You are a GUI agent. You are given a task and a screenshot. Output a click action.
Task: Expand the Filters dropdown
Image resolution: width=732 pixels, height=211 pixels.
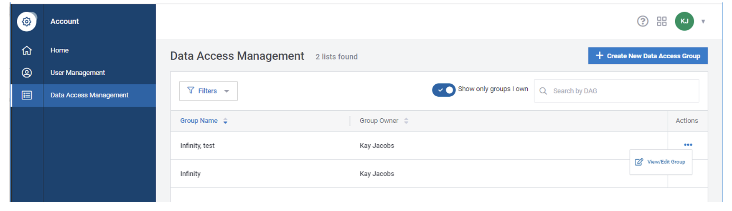click(208, 91)
